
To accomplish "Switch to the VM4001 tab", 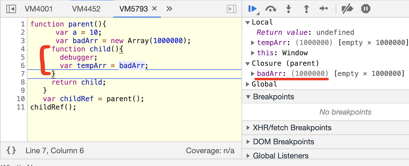I will [39, 9].
